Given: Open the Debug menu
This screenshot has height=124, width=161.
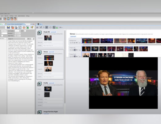Looking at the screenshot, I should point(28,16).
